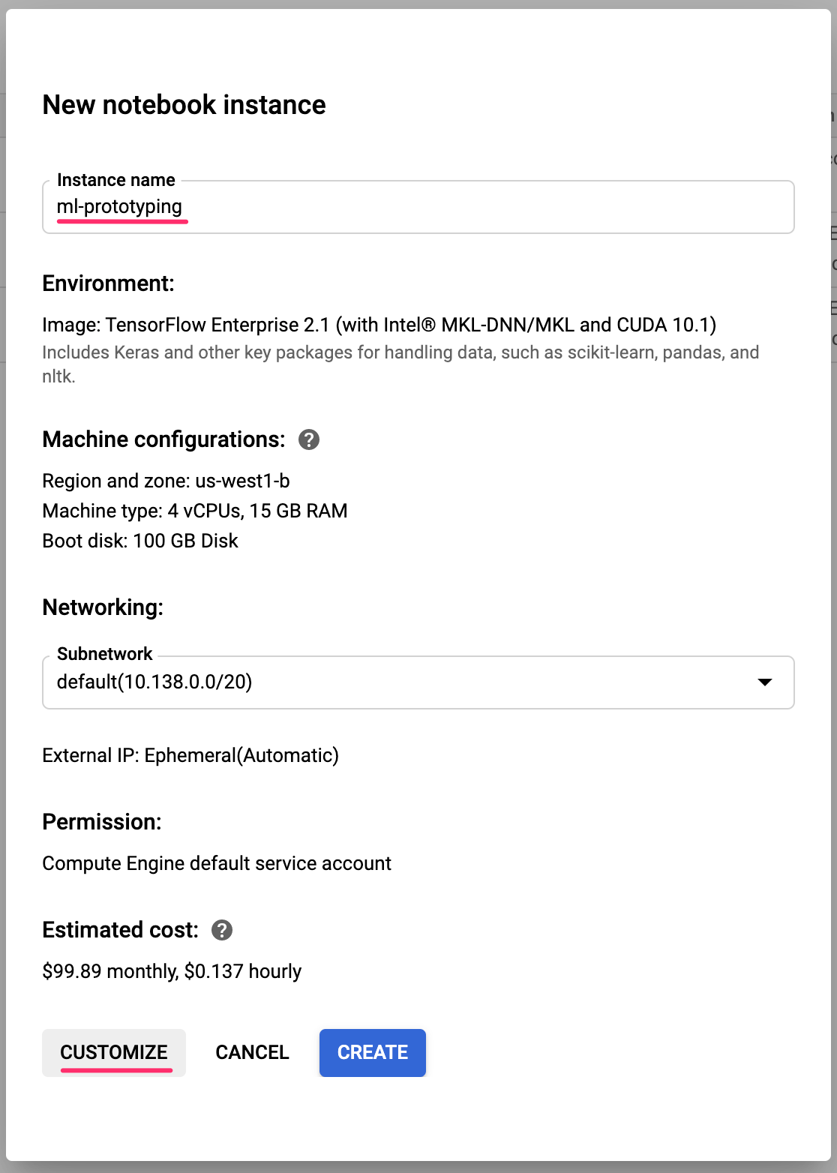The width and height of the screenshot is (837, 1173).
Task: Click the Region and zone us-west1-b line
Action: click(x=166, y=481)
